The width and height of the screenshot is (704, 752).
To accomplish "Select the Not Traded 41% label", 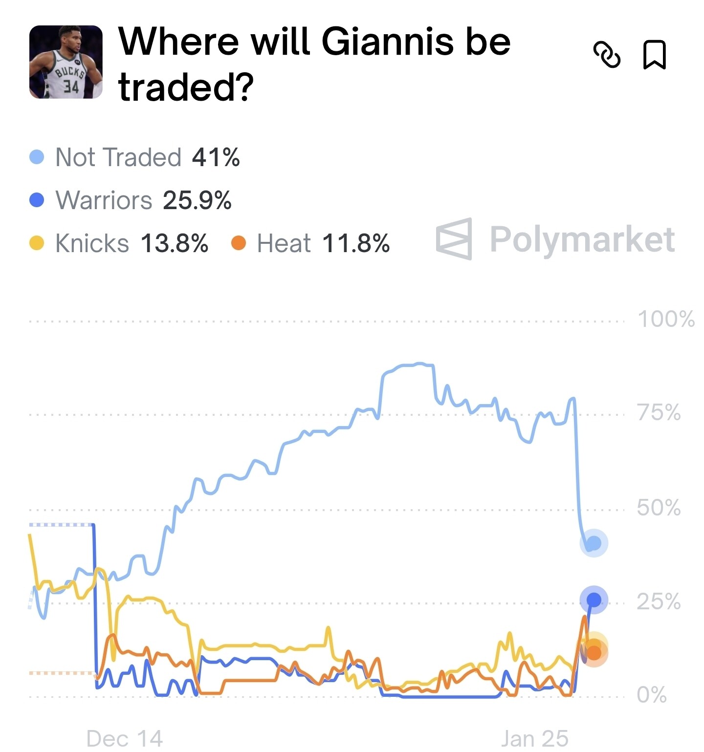I will pyautogui.click(x=147, y=157).
